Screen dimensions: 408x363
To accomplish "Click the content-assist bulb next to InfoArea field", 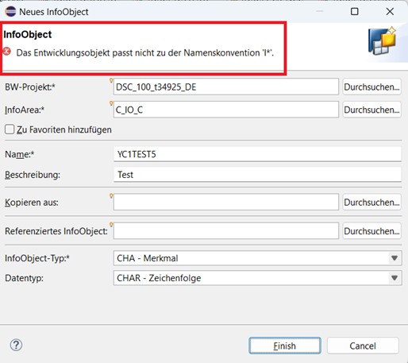I will 111,103.
